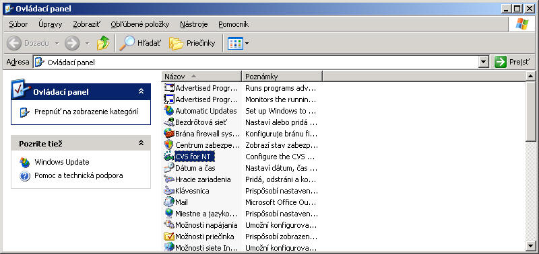
Task: Open the Nástroje menu
Action: (x=194, y=24)
